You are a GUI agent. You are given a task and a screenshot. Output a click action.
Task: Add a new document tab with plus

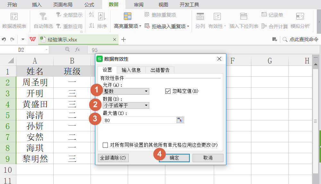click(124, 39)
